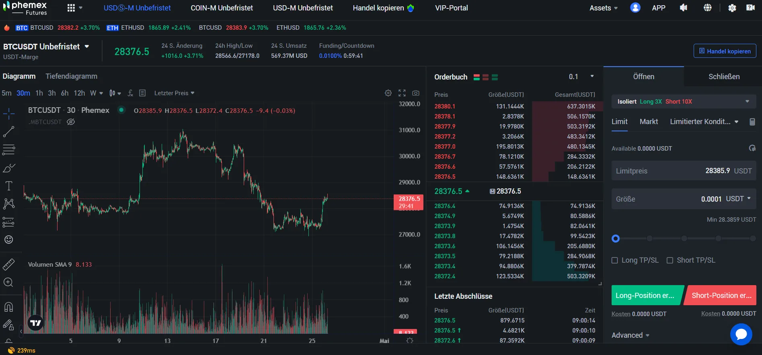This screenshot has width=762, height=355.
Task: Select the 1h timeframe
Action: [39, 93]
